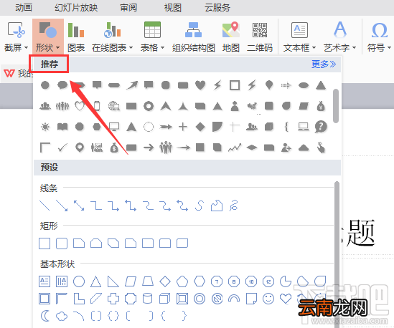
Task: Click the 文本框 text box icon
Action: (x=299, y=30)
